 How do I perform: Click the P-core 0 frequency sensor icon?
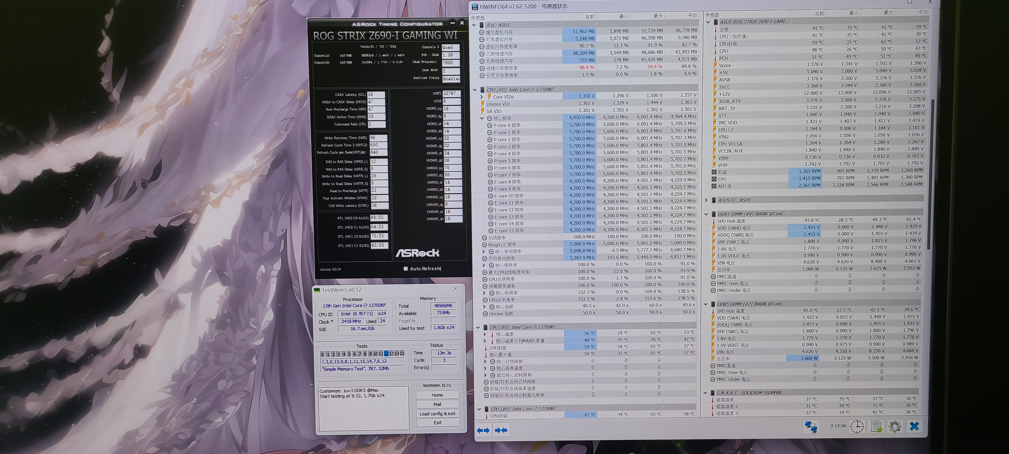click(x=490, y=125)
